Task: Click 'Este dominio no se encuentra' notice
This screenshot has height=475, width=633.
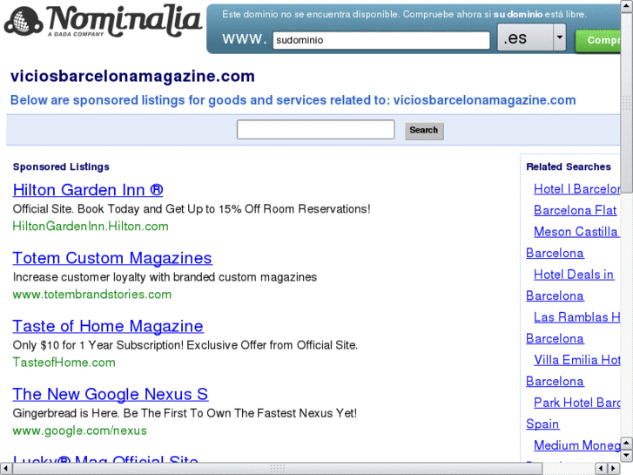Action: click(404, 14)
